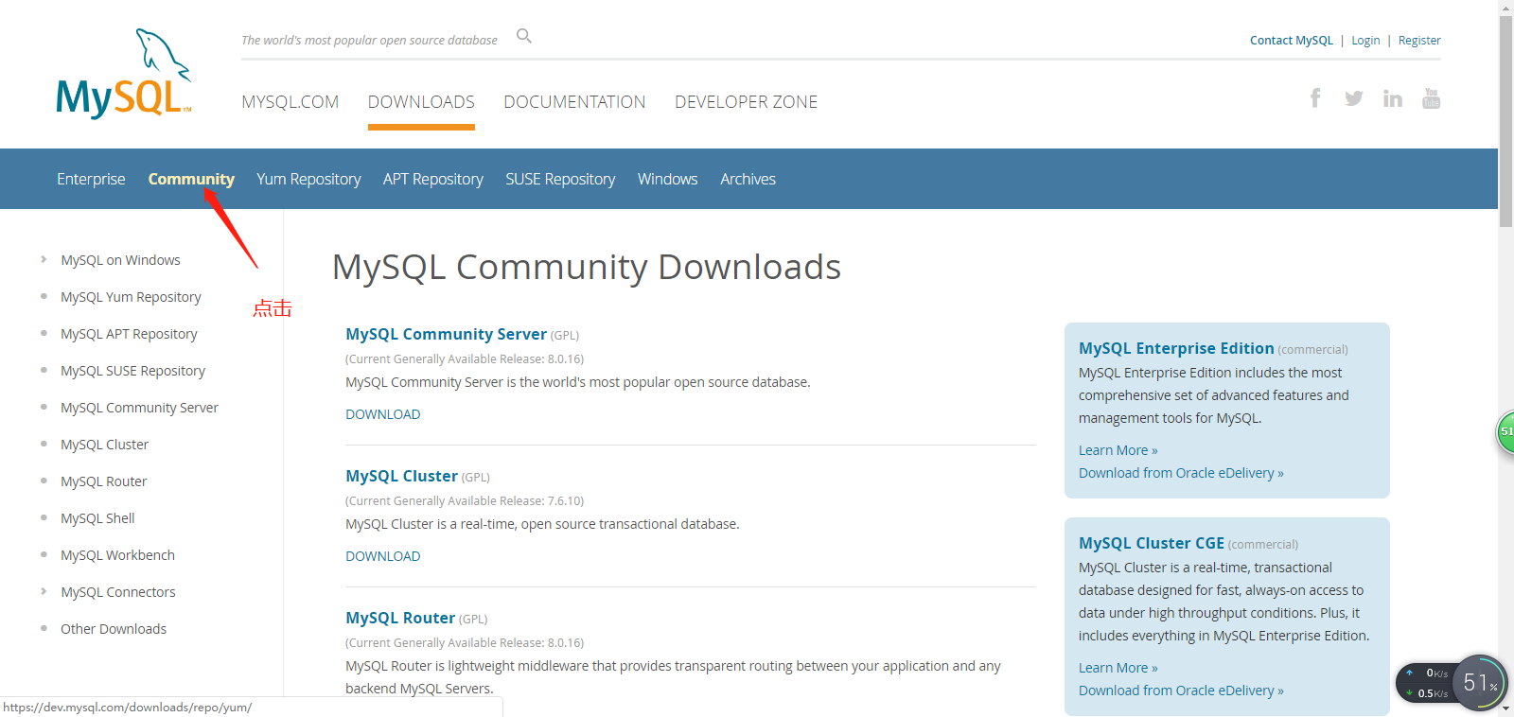The width and height of the screenshot is (1514, 717).
Task: Open MySQL Enterprise Edition title link
Action: pyautogui.click(x=1176, y=348)
